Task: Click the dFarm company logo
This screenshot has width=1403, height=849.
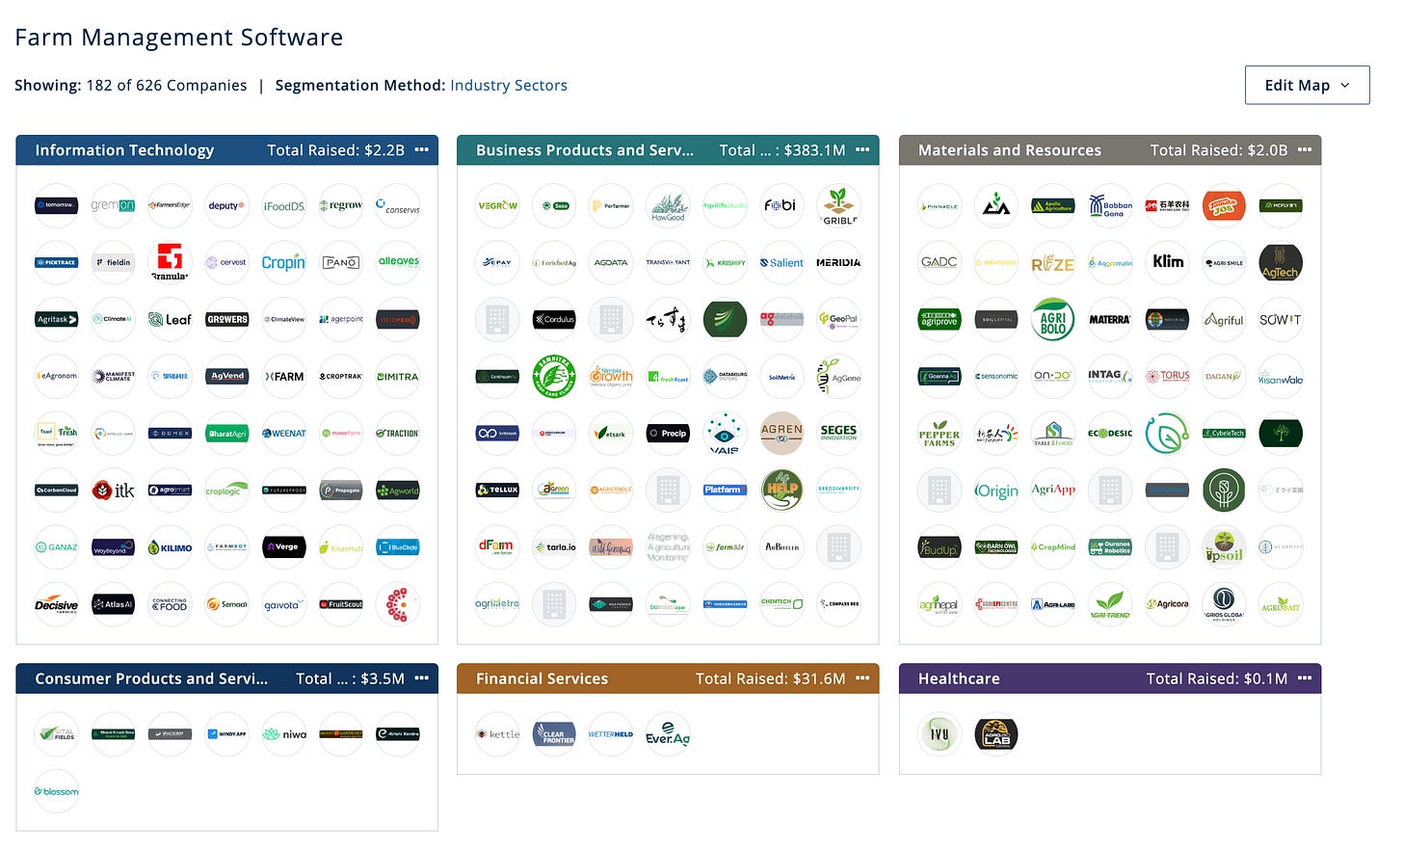Action: 497,547
